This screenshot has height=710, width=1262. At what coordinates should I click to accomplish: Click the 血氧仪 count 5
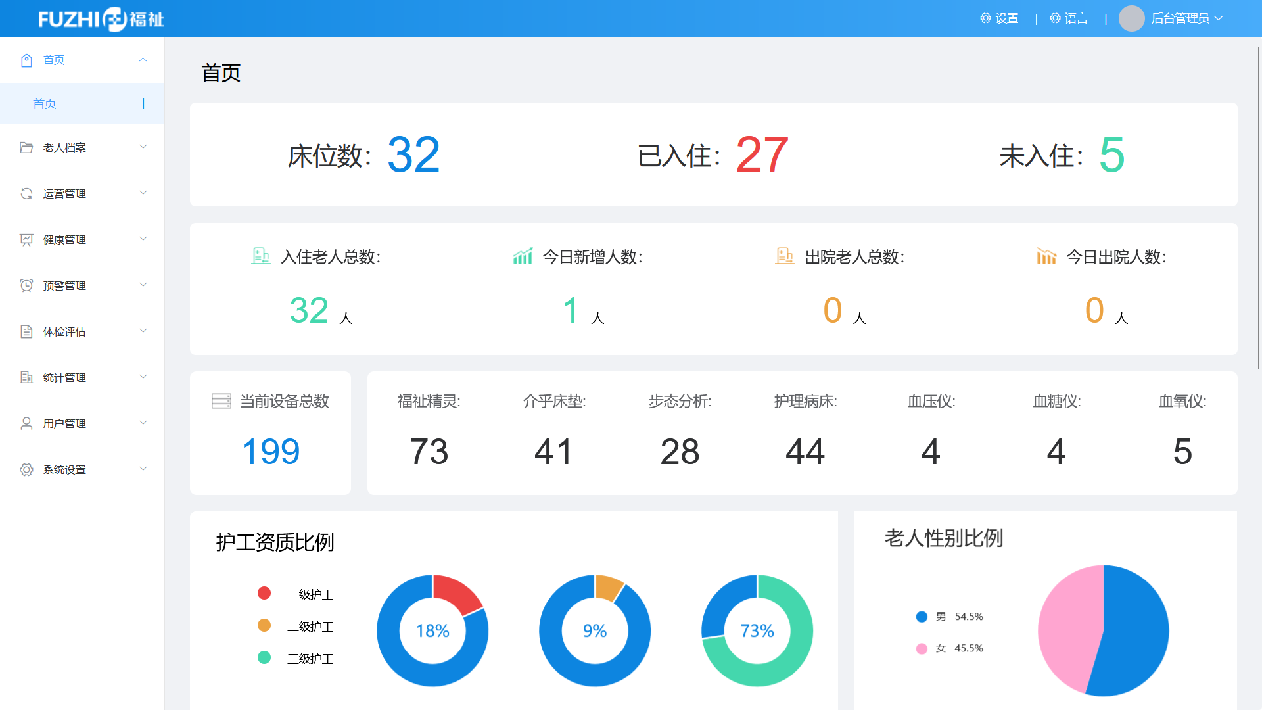tap(1182, 452)
